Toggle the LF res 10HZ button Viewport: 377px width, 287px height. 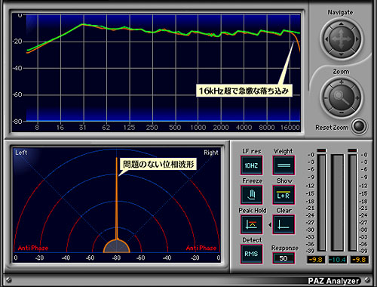click(251, 165)
